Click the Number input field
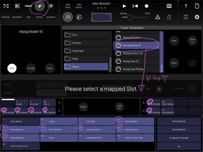Image resolution: width=203 pixels, height=152 pixels. click(x=52, y=93)
